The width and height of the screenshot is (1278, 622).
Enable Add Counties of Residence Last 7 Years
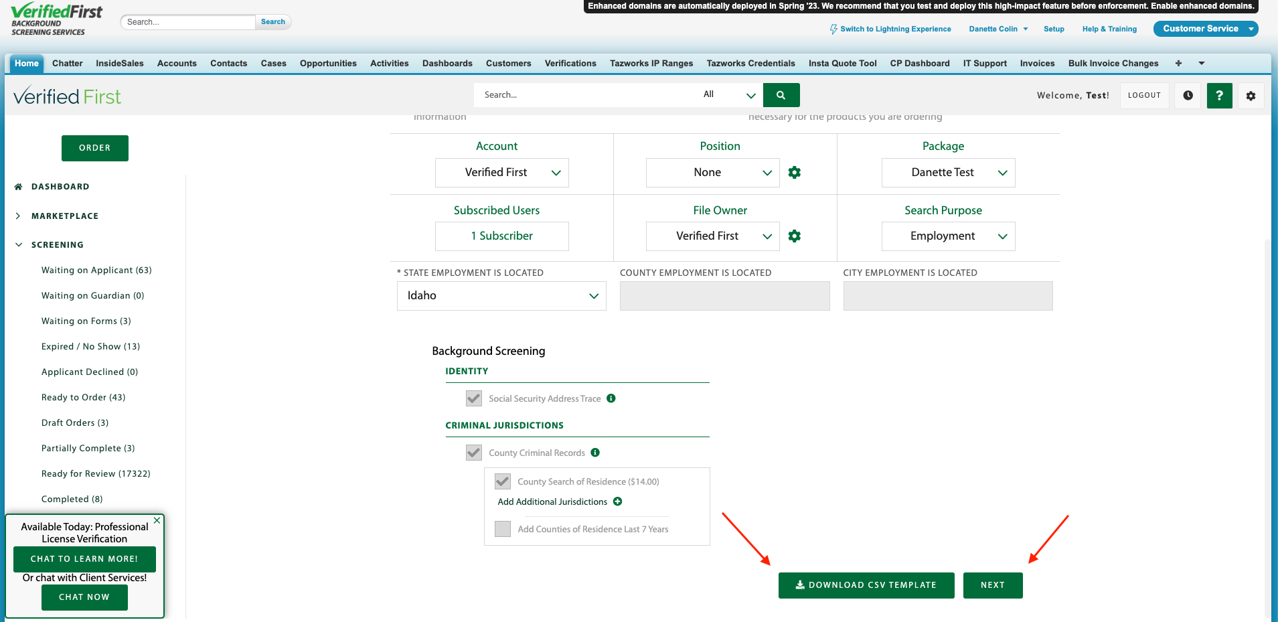click(503, 529)
